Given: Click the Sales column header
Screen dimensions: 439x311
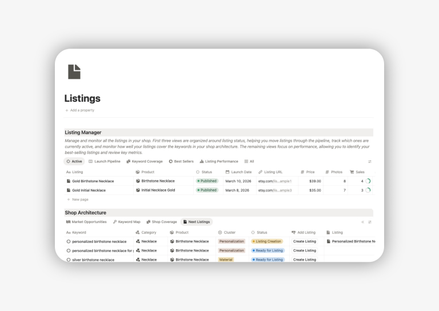Looking at the screenshot, I should [x=357, y=172].
